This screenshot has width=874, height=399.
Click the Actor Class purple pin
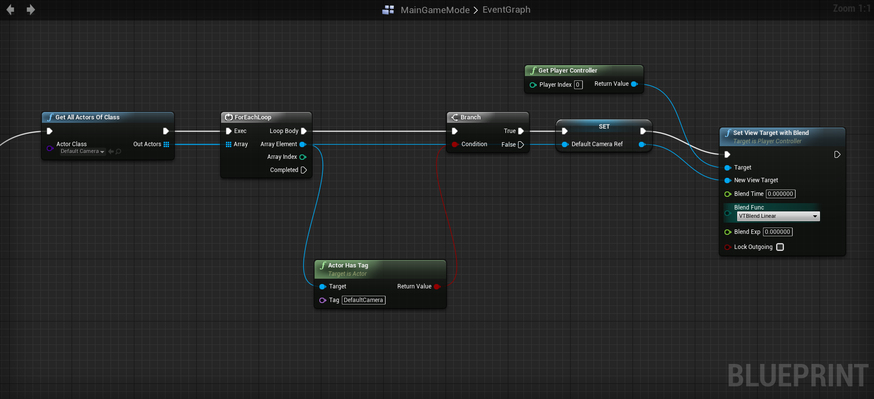pos(50,148)
